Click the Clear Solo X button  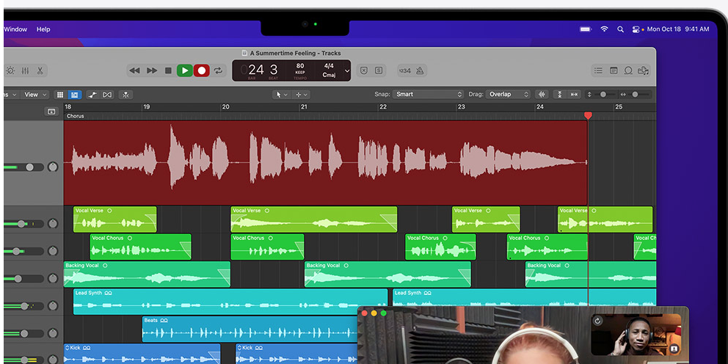[x=364, y=70]
